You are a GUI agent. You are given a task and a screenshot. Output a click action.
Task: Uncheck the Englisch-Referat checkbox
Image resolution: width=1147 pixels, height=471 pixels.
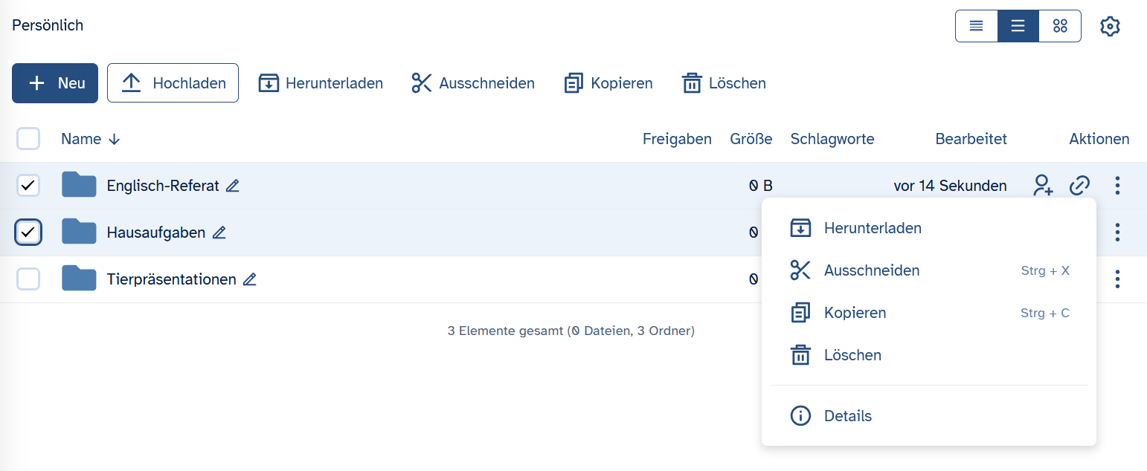[28, 186]
